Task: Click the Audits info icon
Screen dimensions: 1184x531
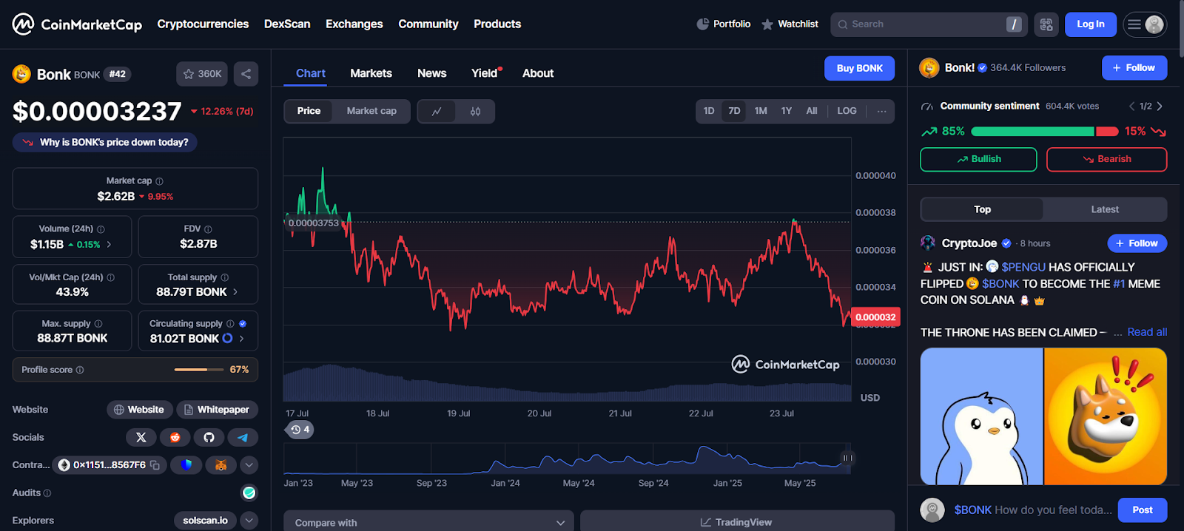Action: point(47,493)
